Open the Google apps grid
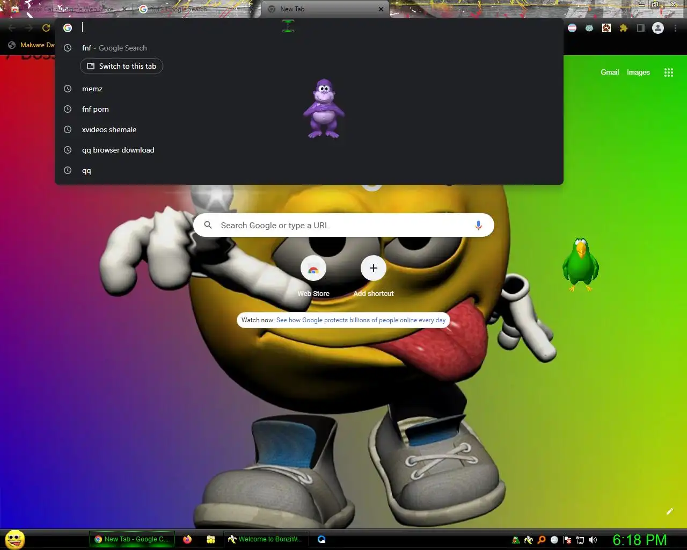 click(668, 73)
